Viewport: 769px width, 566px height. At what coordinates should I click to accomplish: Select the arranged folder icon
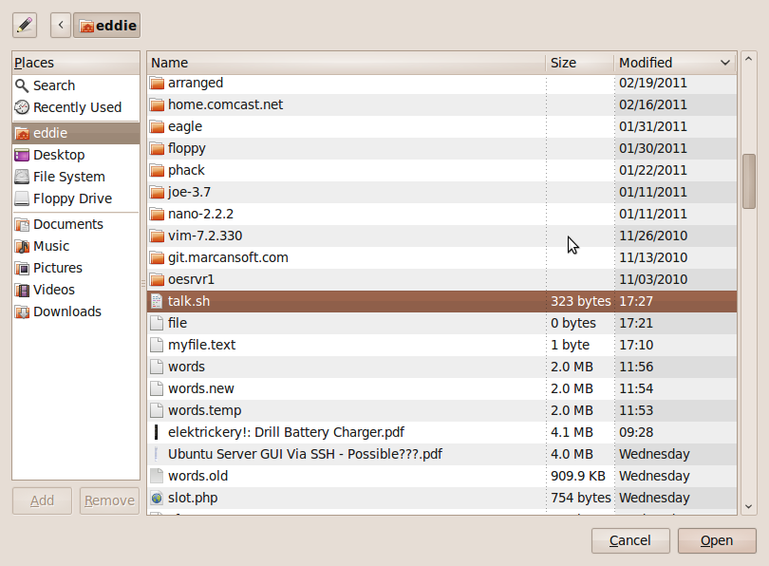coord(157,83)
